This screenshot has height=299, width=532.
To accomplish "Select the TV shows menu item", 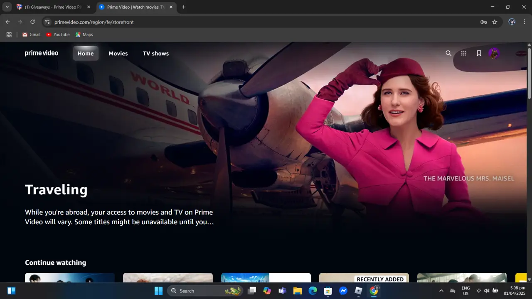I will (156, 53).
